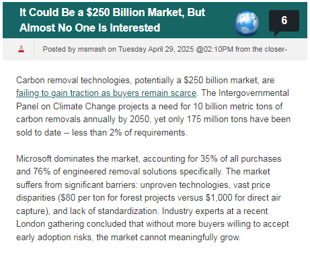
Task: Visit author msmash's profile name
Action: pos(91,49)
